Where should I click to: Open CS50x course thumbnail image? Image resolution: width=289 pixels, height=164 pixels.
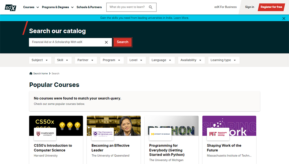[x=56, y=126]
